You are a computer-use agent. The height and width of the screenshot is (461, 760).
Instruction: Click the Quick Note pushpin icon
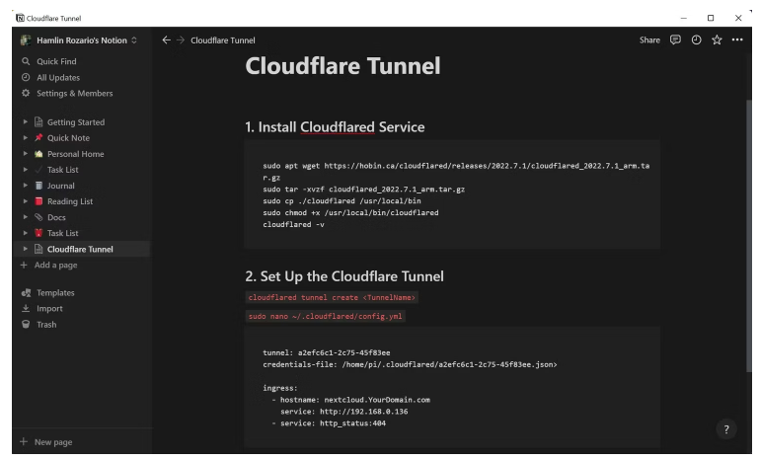click(38, 137)
